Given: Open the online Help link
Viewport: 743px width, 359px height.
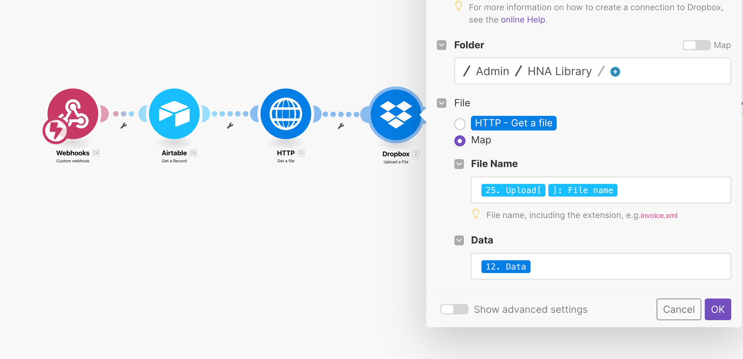Looking at the screenshot, I should [523, 20].
